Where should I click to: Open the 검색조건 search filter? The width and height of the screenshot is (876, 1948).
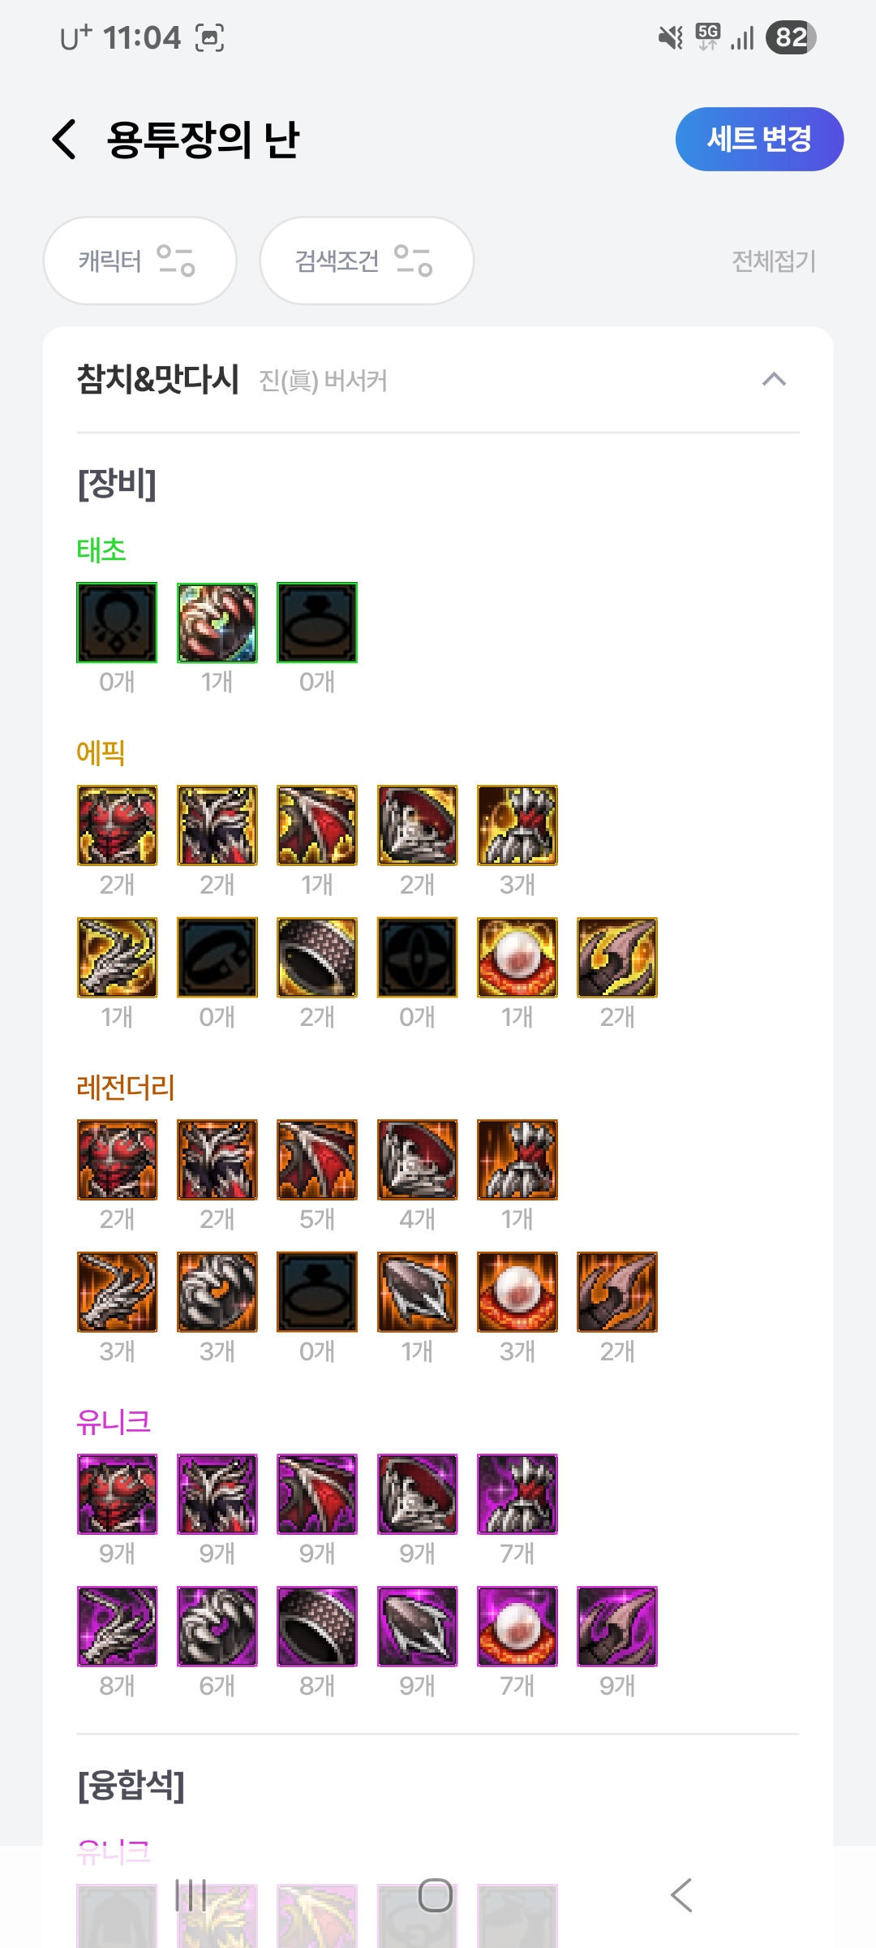point(367,261)
